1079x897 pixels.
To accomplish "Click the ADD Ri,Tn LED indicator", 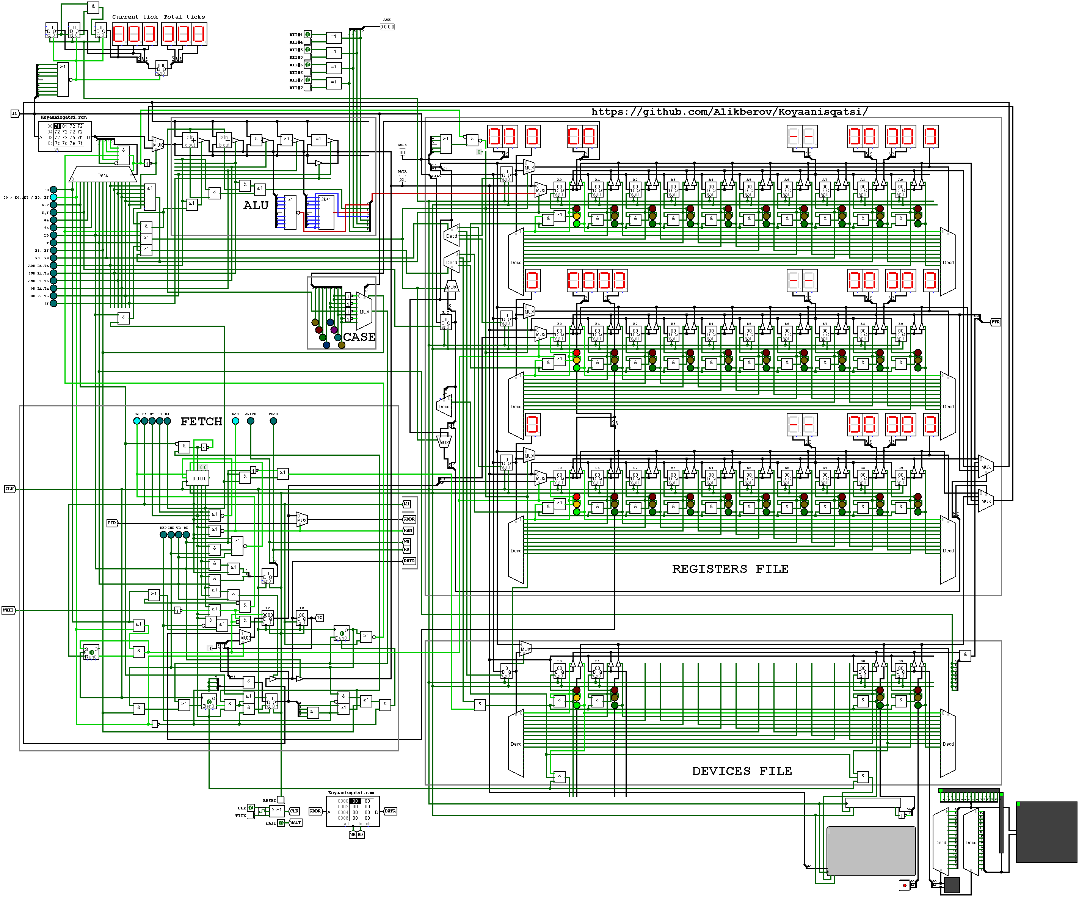I will pyautogui.click(x=53, y=266).
